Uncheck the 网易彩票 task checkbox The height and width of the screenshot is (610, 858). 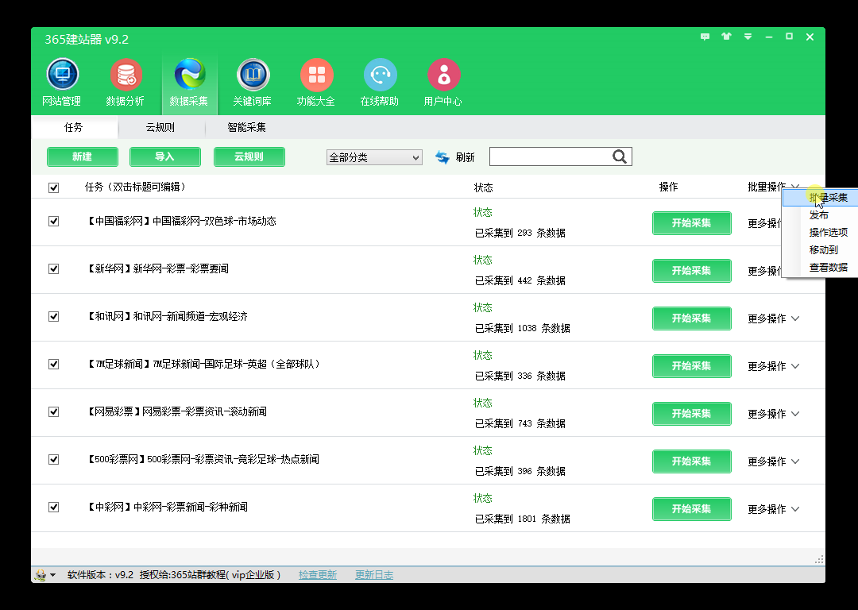coord(54,411)
